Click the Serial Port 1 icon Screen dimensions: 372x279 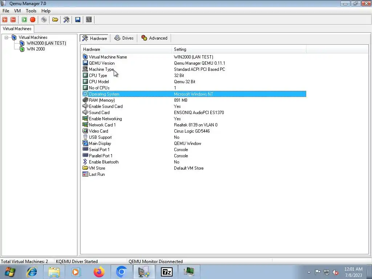85,149
